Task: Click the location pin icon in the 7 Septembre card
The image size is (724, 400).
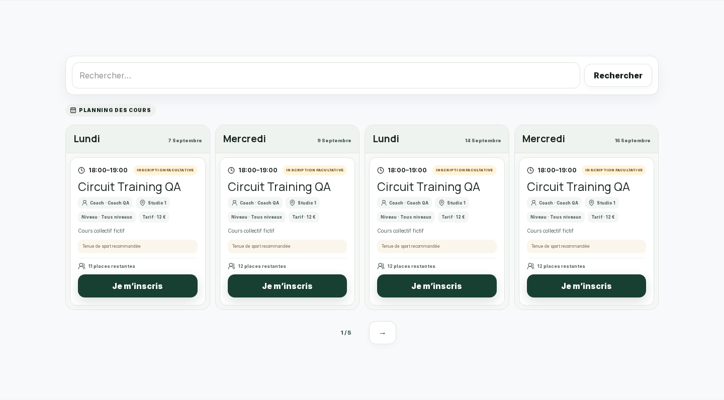Action: (142, 203)
